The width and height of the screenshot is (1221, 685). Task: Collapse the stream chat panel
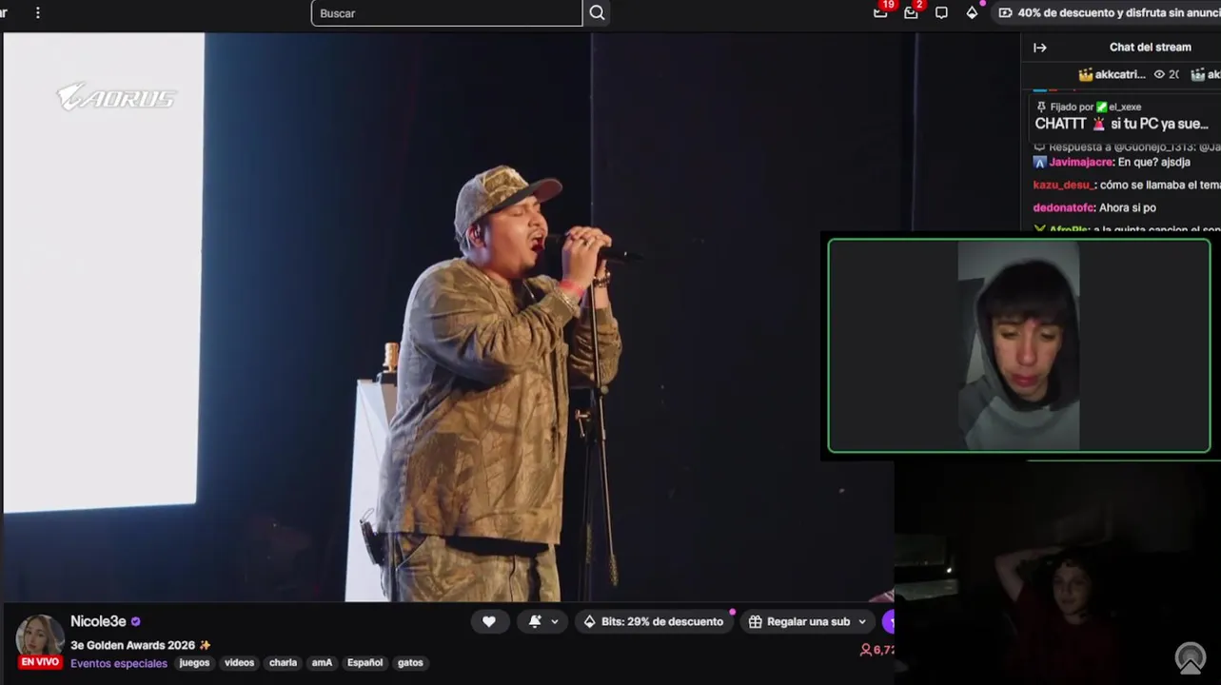(1040, 48)
